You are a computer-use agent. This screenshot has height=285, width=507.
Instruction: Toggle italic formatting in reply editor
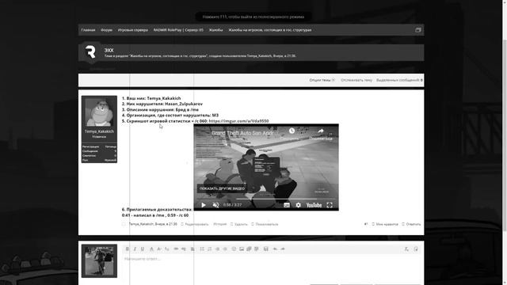click(x=135, y=249)
